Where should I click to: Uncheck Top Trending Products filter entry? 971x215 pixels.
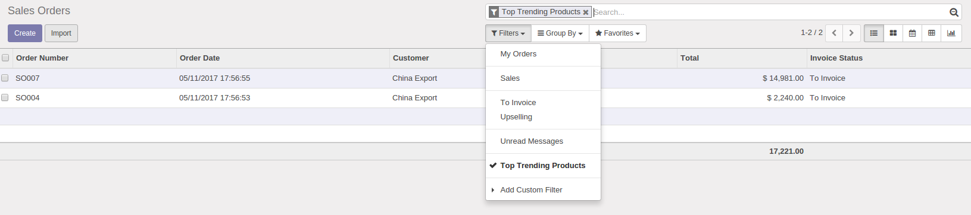(x=542, y=166)
